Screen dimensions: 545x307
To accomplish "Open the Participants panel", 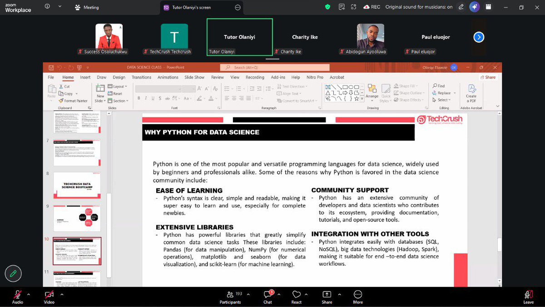I will pyautogui.click(x=230, y=297).
